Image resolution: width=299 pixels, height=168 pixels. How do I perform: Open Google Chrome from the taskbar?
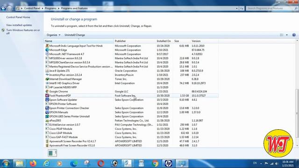click(x=155, y=163)
